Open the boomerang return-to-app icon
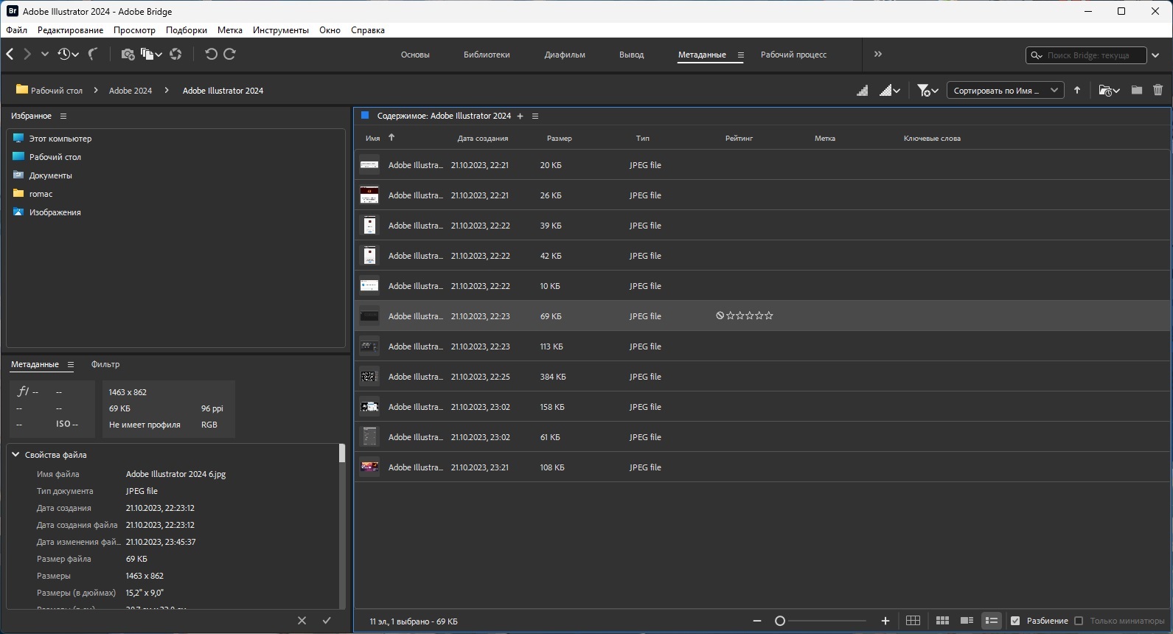 [x=93, y=54]
